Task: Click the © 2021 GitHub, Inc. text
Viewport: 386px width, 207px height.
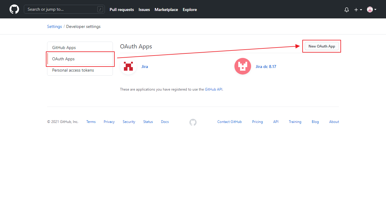Action: (63, 122)
